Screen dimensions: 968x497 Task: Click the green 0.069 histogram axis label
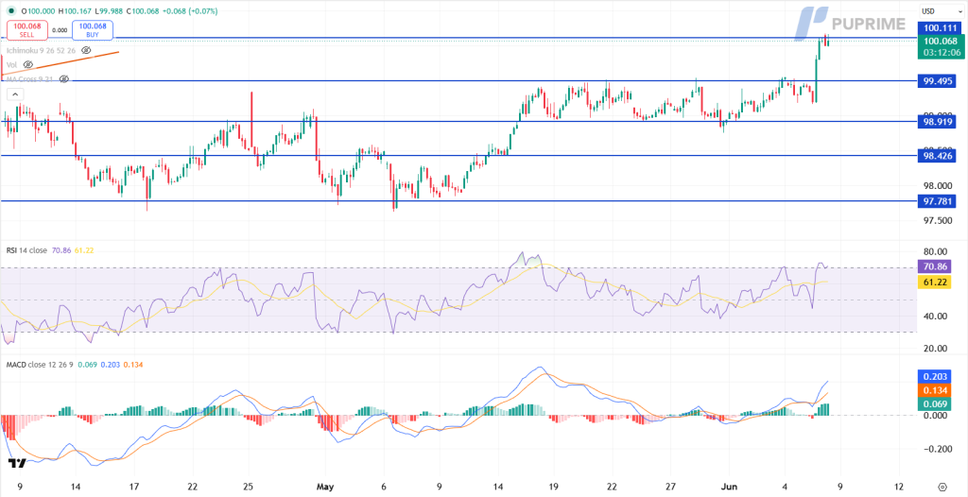[937, 403]
